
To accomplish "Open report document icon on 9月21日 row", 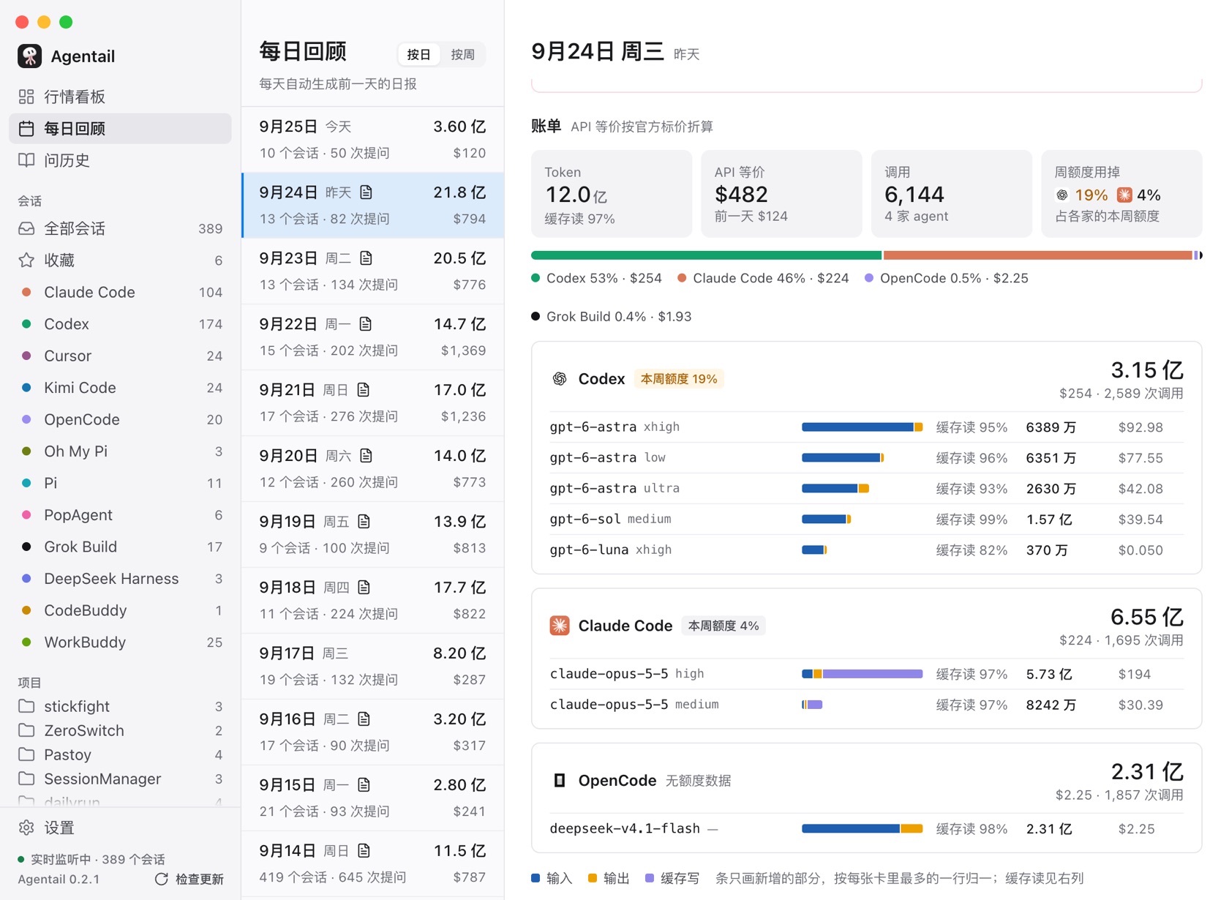I will click(364, 390).
